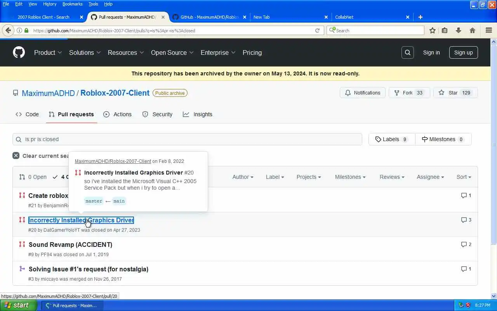The height and width of the screenshot is (311, 497).
Task: Open the Bookmarks menu
Action: [x=72, y=4]
